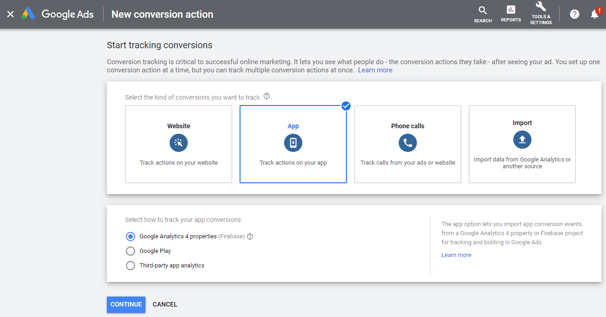The image size is (606, 317).
Task: Open the Search magnifier icon
Action: pos(483,10)
